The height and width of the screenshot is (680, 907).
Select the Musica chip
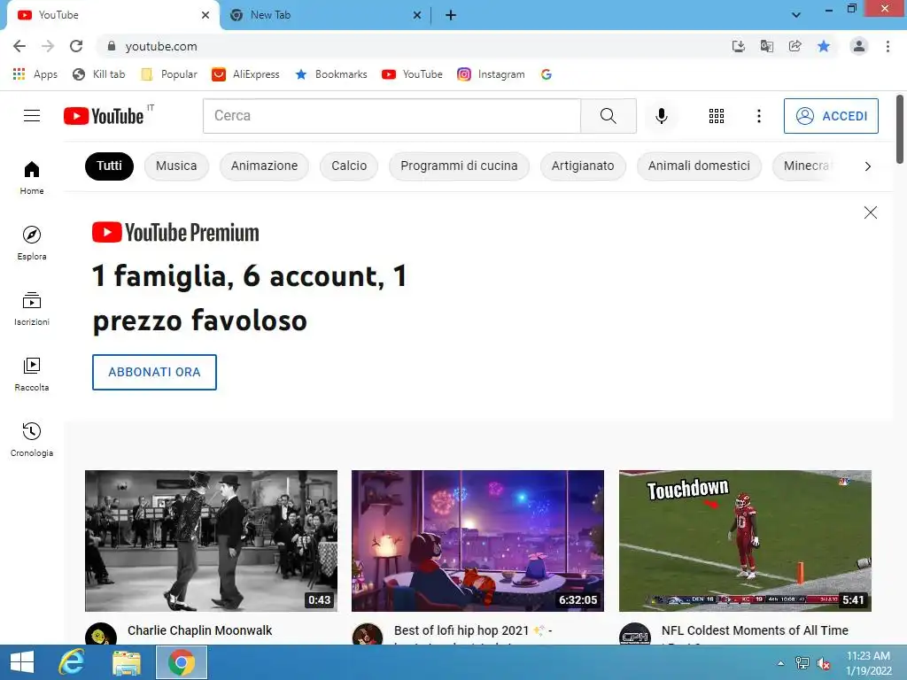[x=176, y=166]
